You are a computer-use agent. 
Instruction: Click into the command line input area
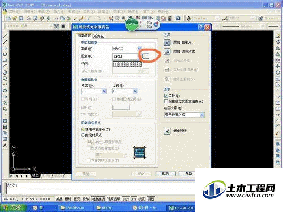tap(100, 188)
